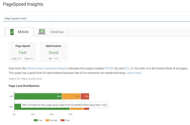Open the Chrome User Experience Report link
Viewport: 190px width, 125px height.
47,68
